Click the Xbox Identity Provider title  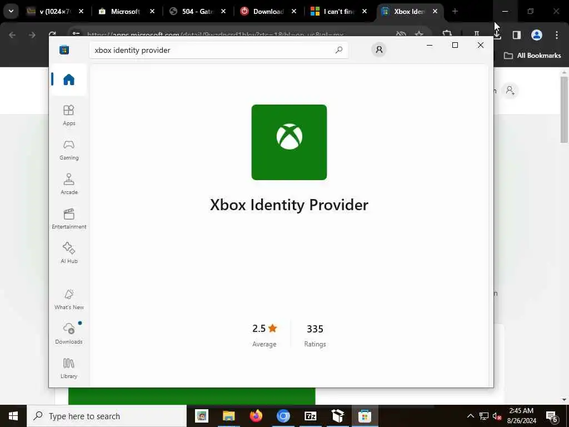[x=289, y=205]
